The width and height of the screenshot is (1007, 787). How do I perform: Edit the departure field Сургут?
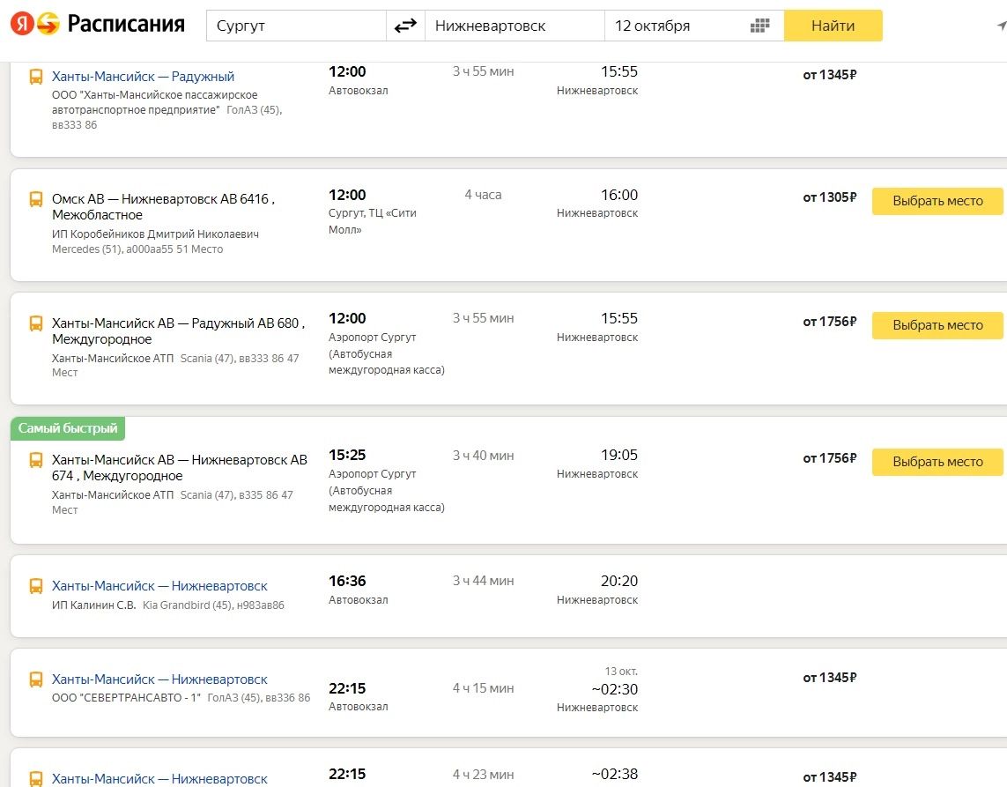296,26
